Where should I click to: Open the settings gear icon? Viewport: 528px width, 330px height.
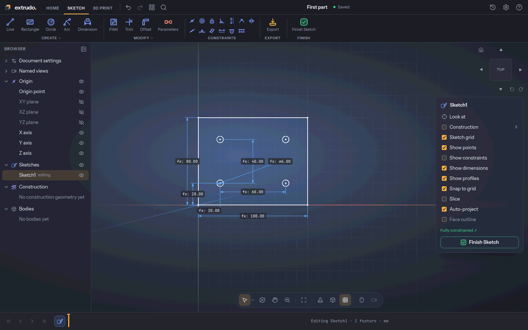click(x=506, y=7)
